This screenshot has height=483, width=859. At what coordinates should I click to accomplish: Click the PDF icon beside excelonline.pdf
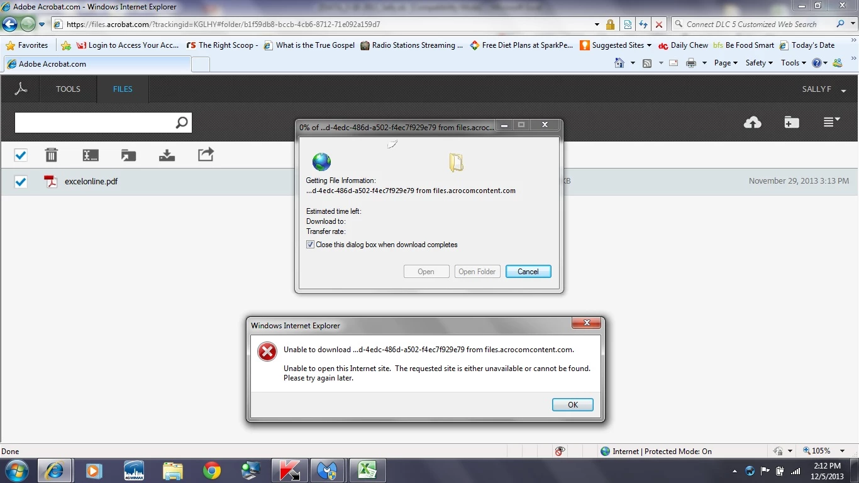[50, 182]
